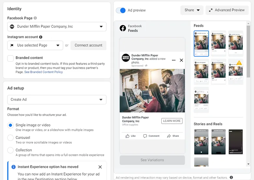Click the Facebook logo next to Feeds
Image resolution: width=254 pixels, height=180 pixels.
(x=123, y=28)
